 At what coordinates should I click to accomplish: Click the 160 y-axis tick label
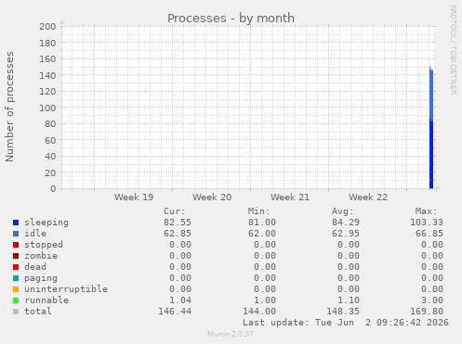[x=47, y=59]
